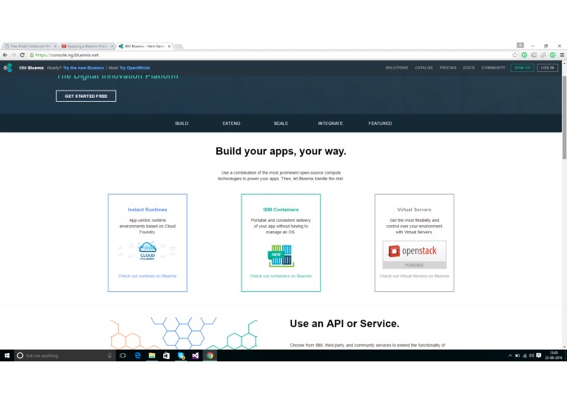Image resolution: width=567 pixels, height=403 pixels.
Task: Click the volume icon in tray
Action: (531, 356)
